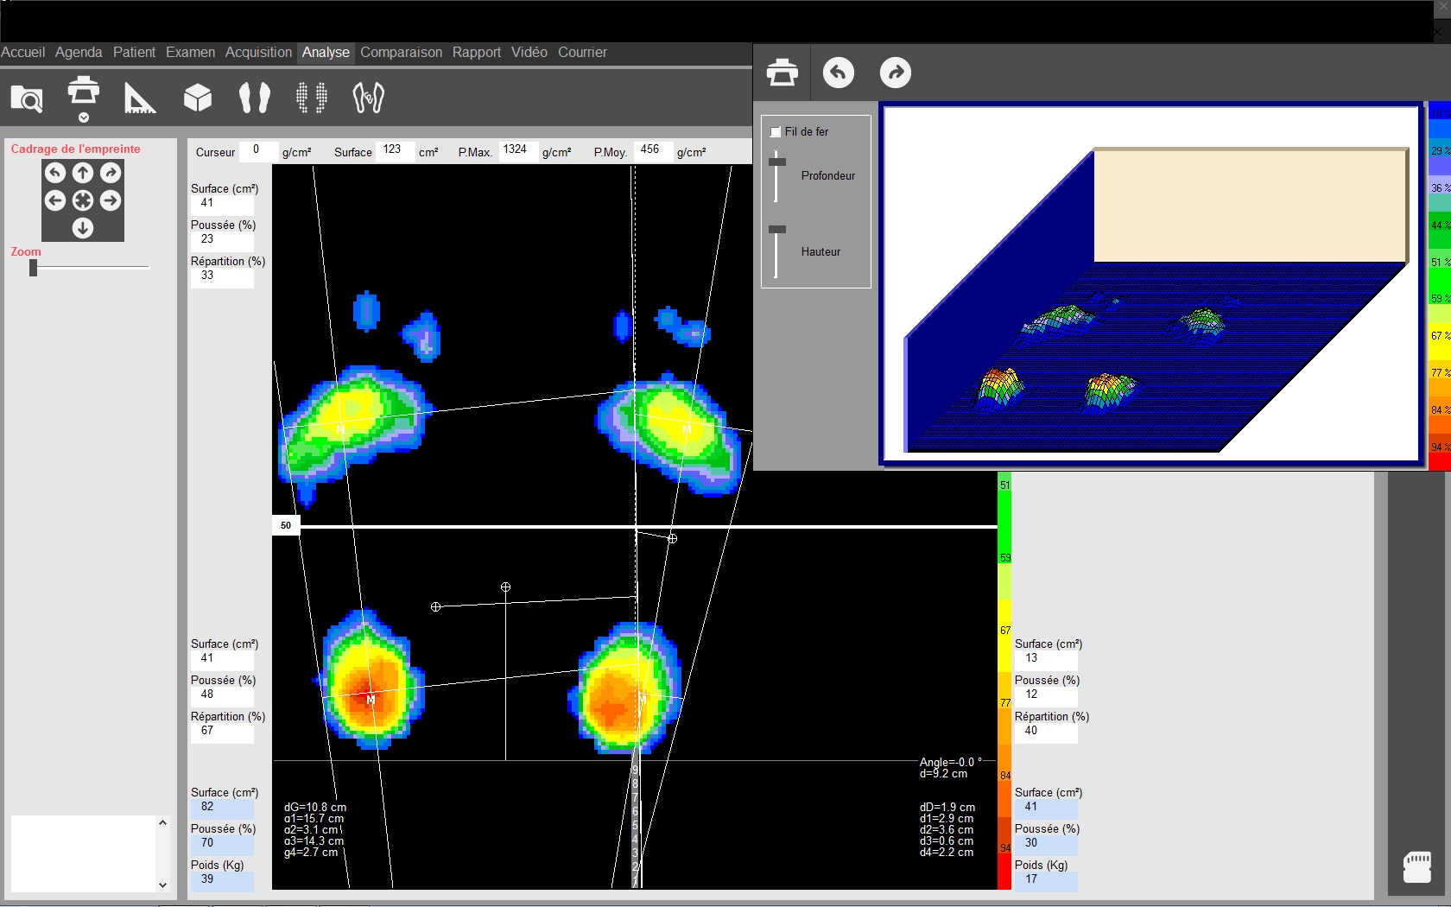Expand the print options dropdown arrow
The image size is (1451, 907).
(x=84, y=117)
